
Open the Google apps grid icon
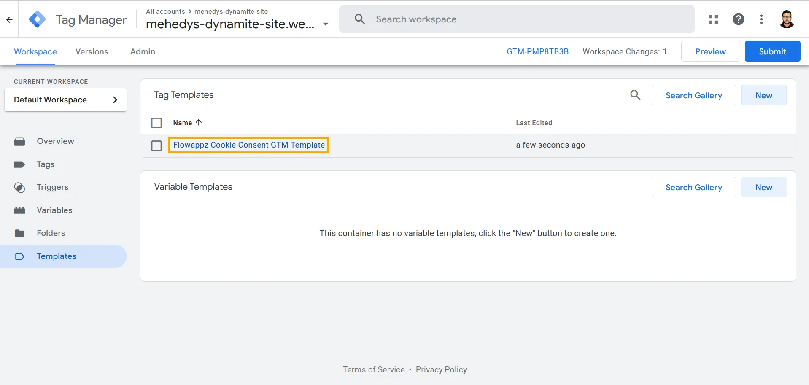(713, 19)
